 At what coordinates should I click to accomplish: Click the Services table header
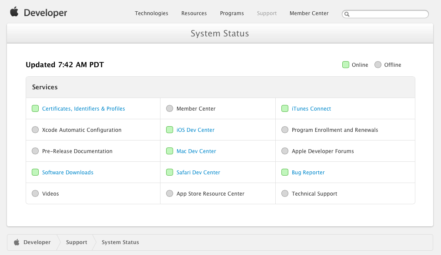coord(220,87)
